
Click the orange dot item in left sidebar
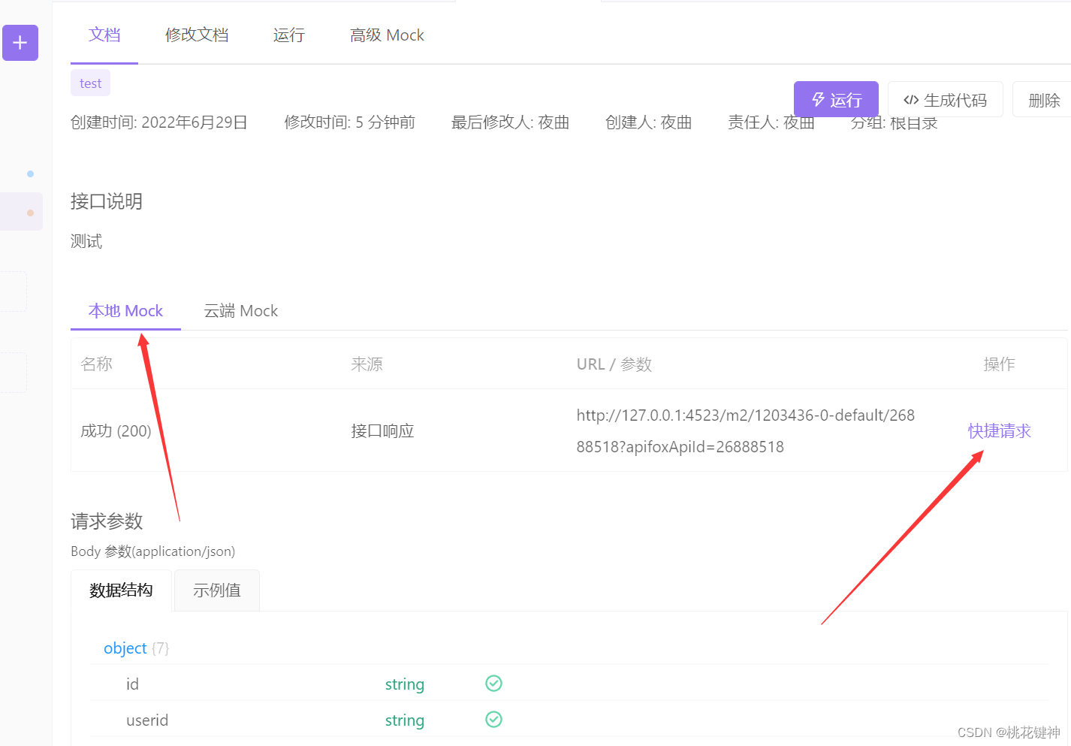click(30, 213)
